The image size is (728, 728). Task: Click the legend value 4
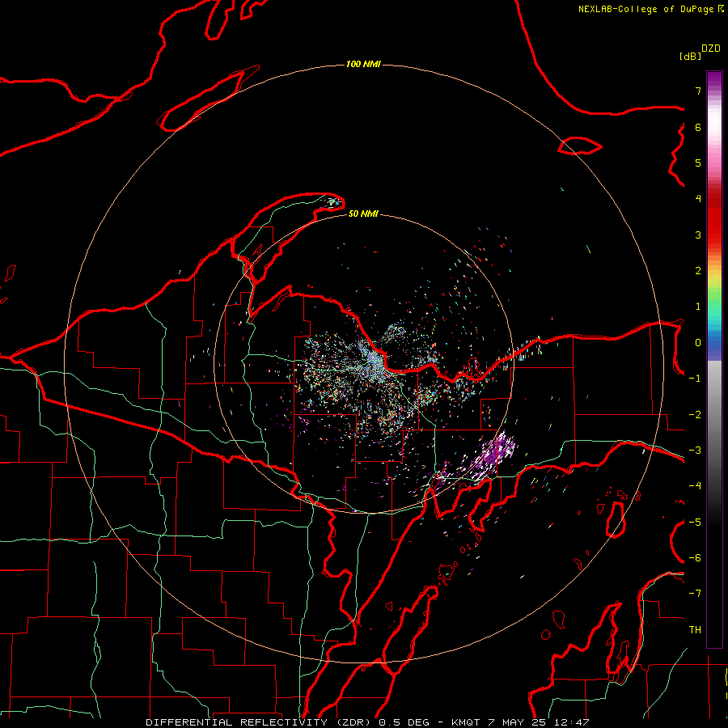tap(698, 199)
